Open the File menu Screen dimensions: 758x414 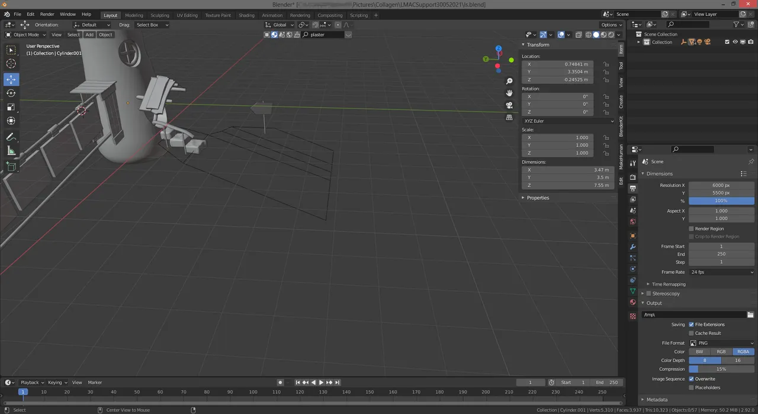(x=17, y=14)
